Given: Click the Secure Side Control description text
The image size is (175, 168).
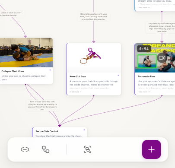Looking at the screenshot, I should tap(59, 136).
